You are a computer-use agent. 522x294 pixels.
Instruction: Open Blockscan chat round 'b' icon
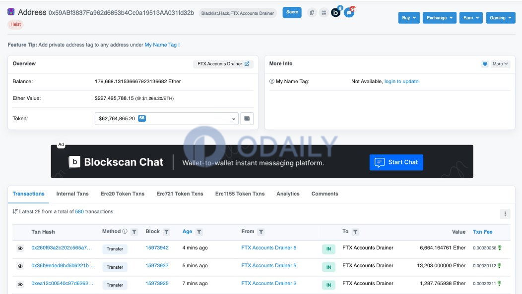coord(335,13)
